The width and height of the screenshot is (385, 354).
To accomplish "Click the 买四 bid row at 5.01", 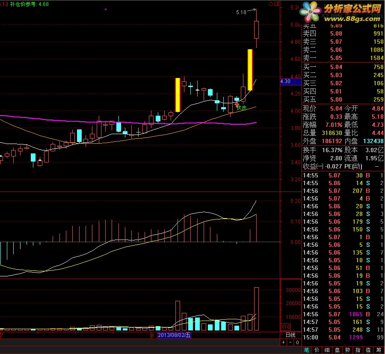I will click(343, 91).
